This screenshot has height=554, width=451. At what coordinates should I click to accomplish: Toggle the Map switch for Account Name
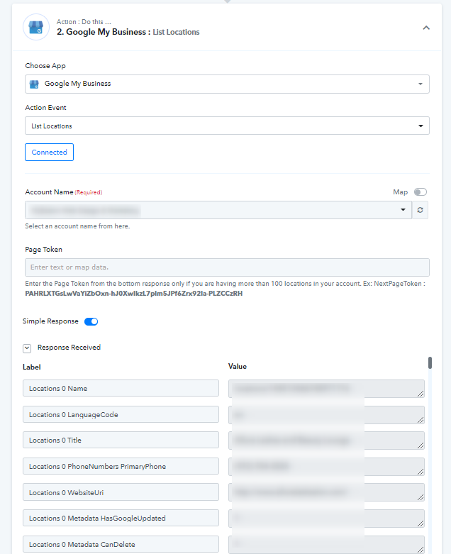tap(421, 192)
